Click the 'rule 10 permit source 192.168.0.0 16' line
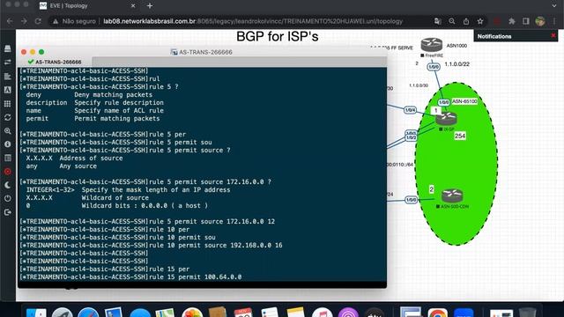Viewport: 564px width, 317px height. 151,246
